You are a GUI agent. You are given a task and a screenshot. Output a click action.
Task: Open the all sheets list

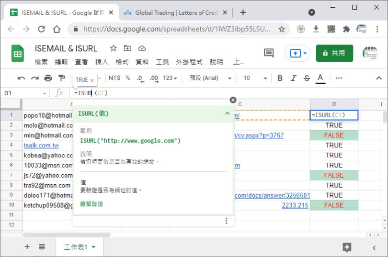click(x=42, y=246)
